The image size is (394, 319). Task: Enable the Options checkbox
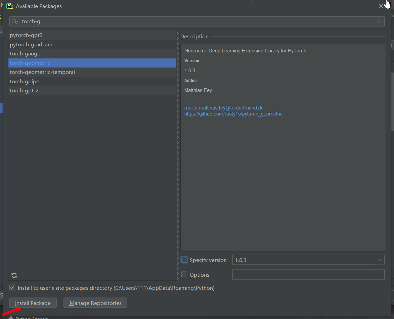(184, 275)
